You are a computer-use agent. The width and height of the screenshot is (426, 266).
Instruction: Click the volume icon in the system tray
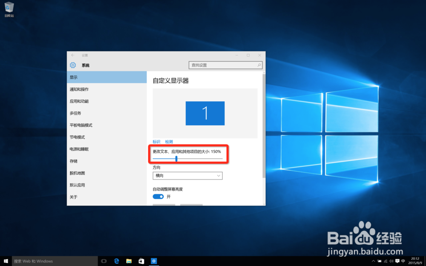tap(391, 261)
